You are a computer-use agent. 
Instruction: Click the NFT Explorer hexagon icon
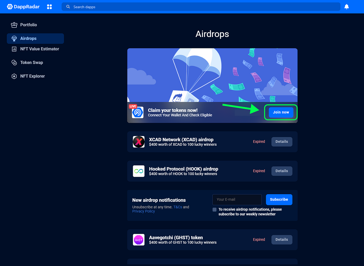[x=14, y=76]
